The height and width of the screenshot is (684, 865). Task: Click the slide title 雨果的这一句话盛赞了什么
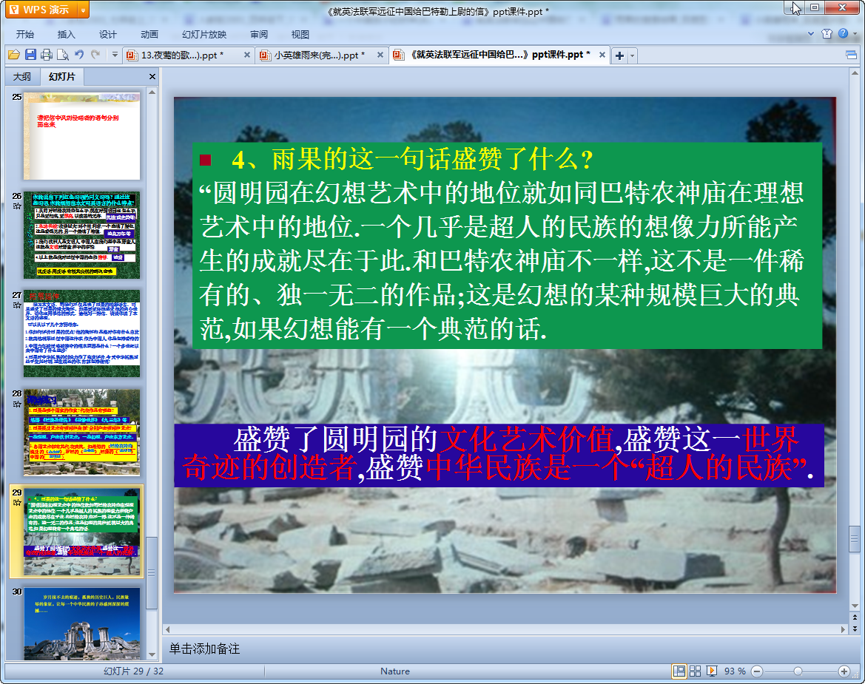[412, 160]
